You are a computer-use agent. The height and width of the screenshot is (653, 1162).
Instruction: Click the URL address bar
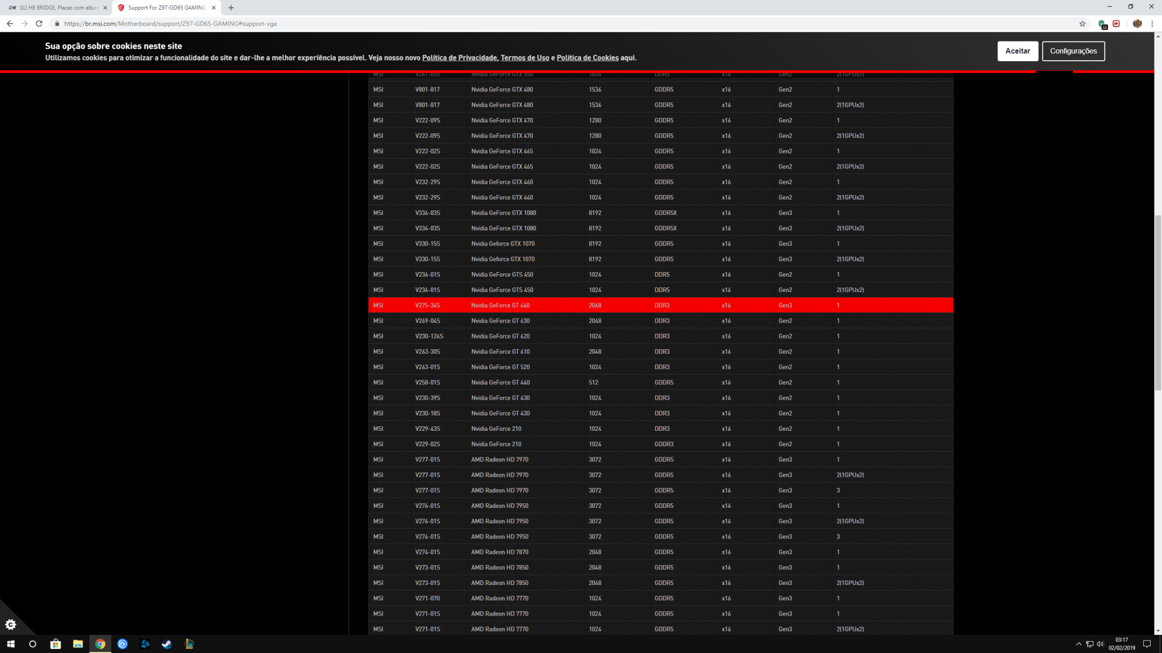[x=567, y=24]
